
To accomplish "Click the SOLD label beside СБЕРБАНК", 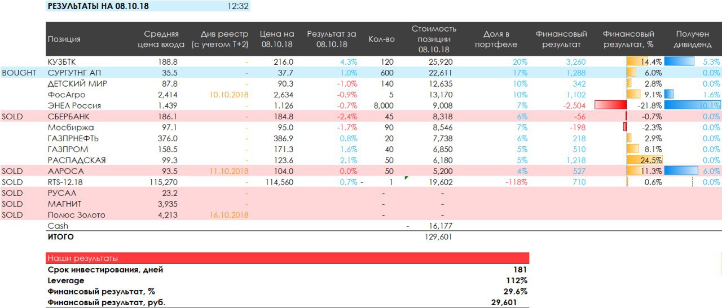I will [12, 116].
